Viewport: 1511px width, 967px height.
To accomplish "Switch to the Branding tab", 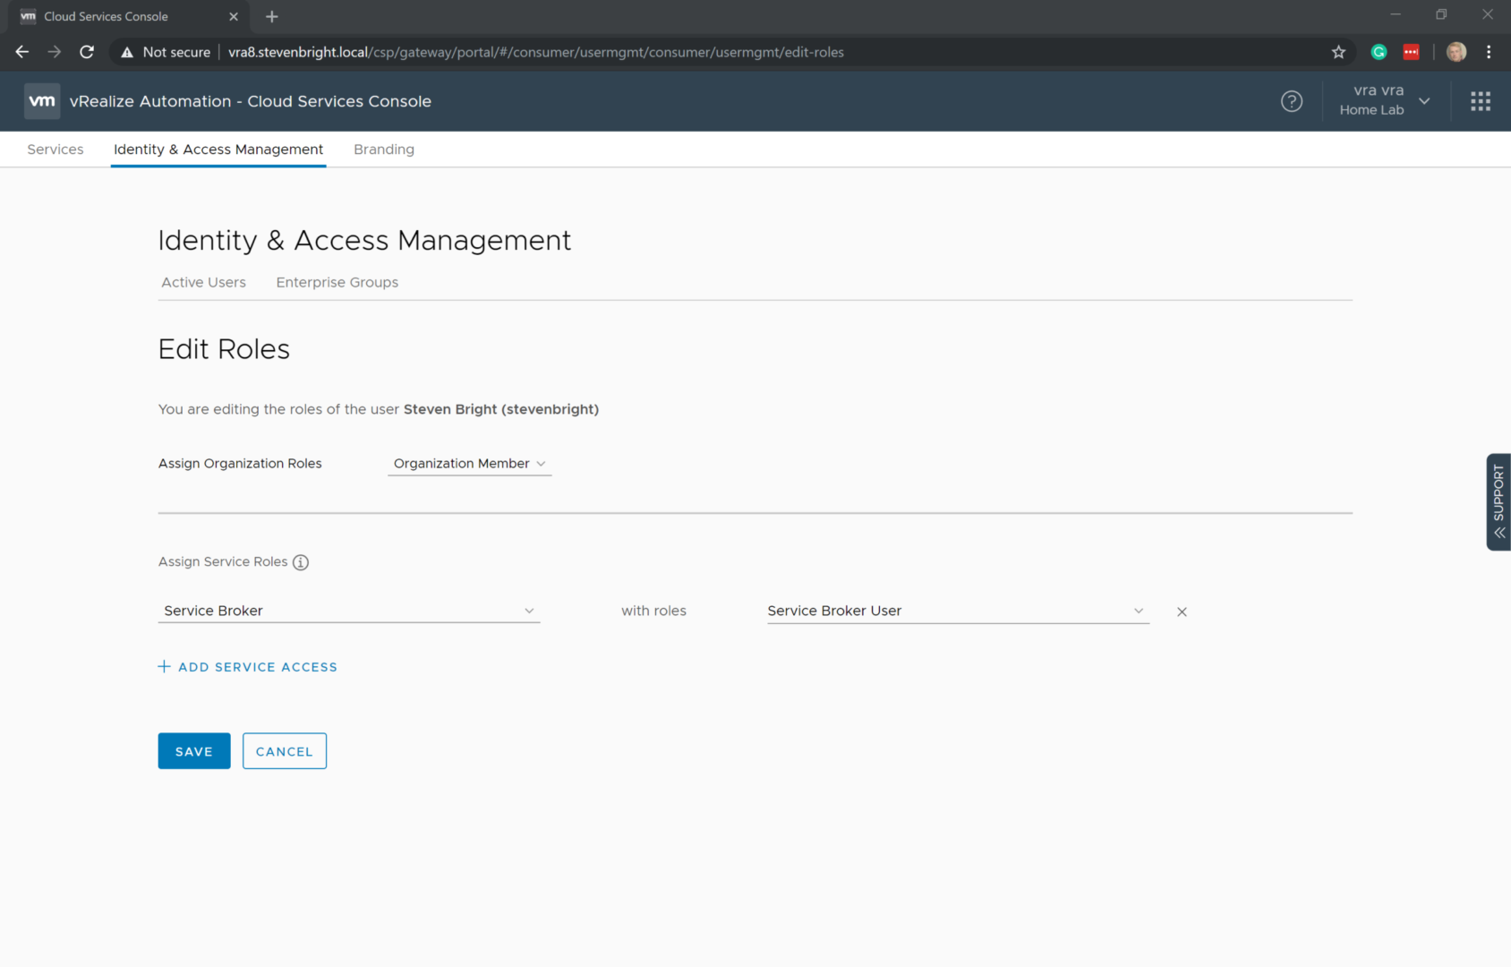I will click(383, 150).
